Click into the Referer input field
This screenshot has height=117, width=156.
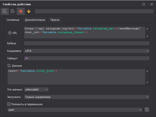(x=86, y=43)
